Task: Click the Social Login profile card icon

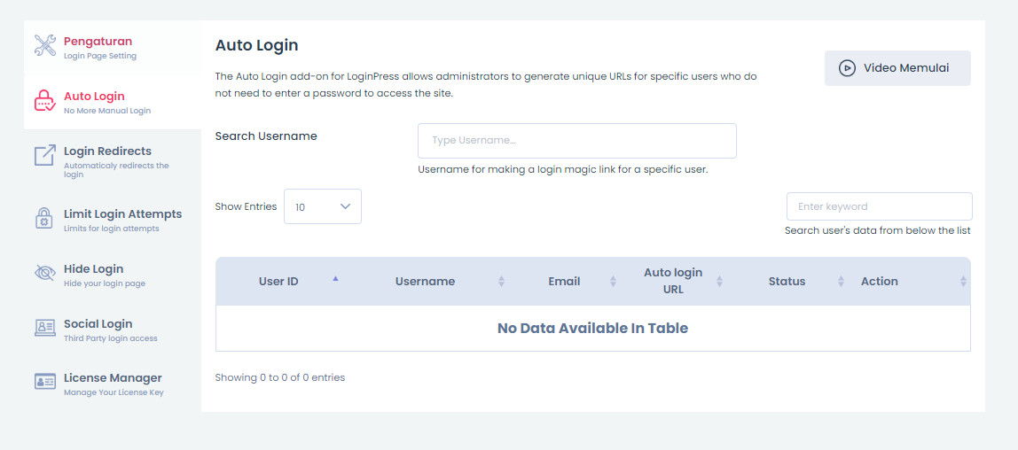Action: [45, 328]
